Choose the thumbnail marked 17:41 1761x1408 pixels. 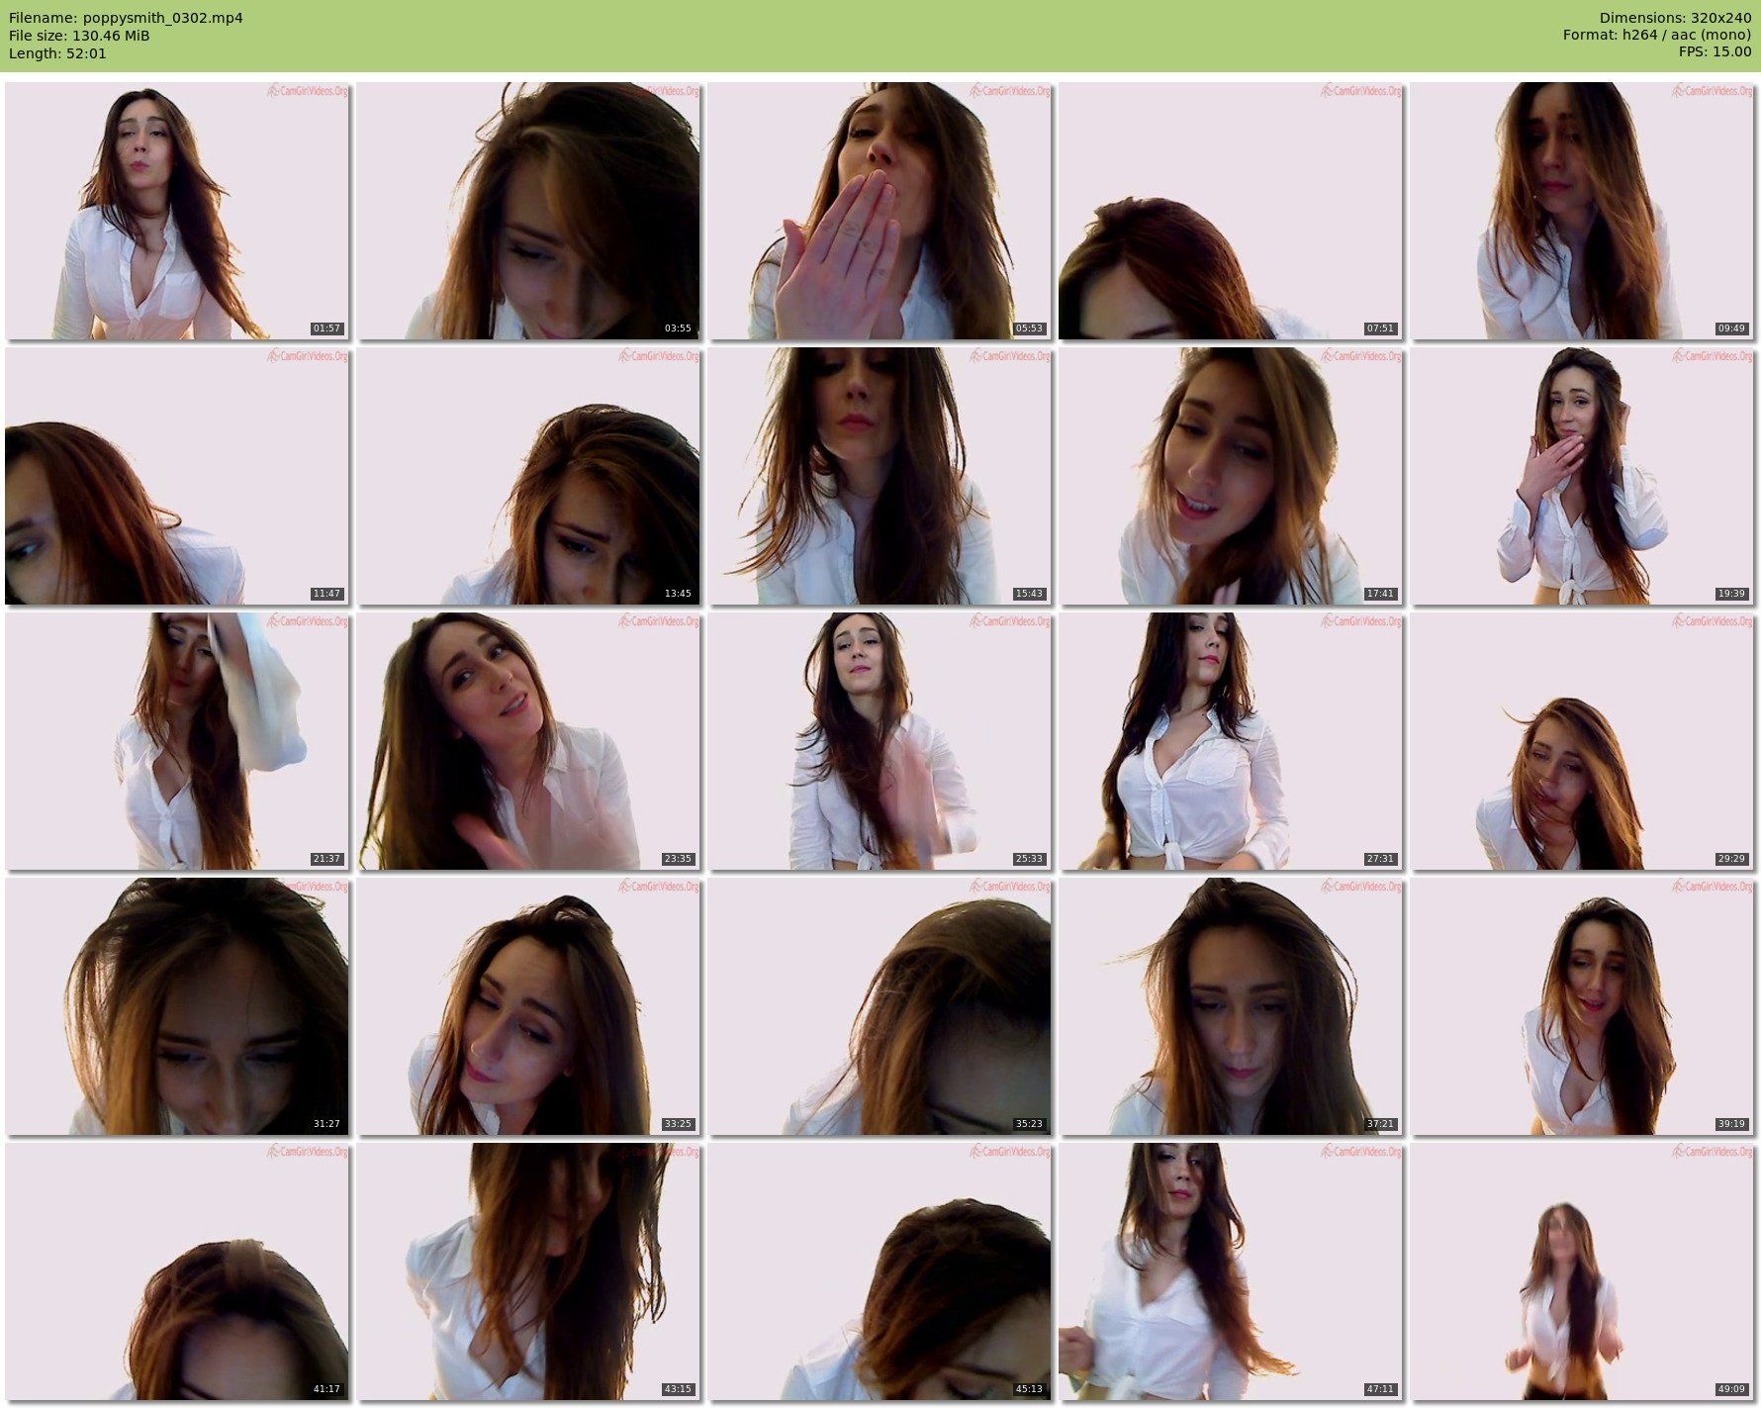click(x=1231, y=476)
